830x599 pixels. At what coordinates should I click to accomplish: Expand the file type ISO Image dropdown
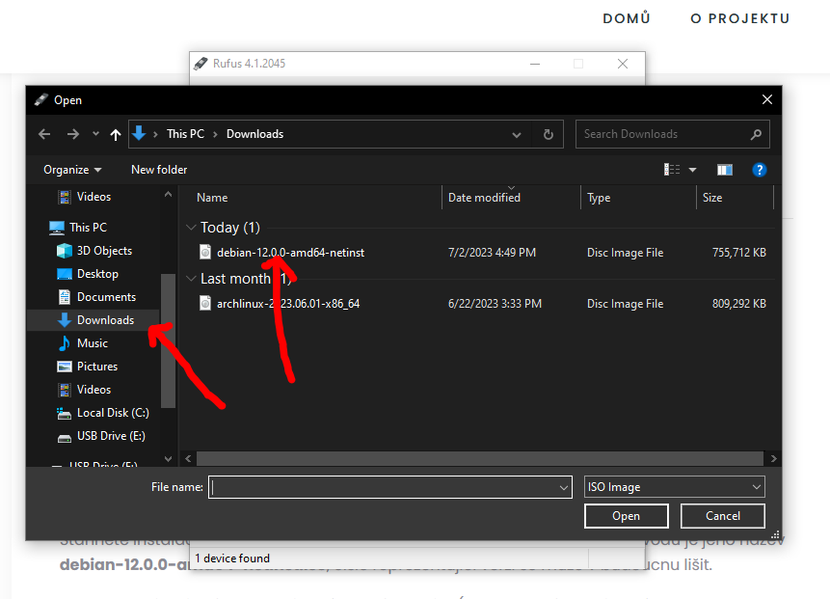coord(756,487)
